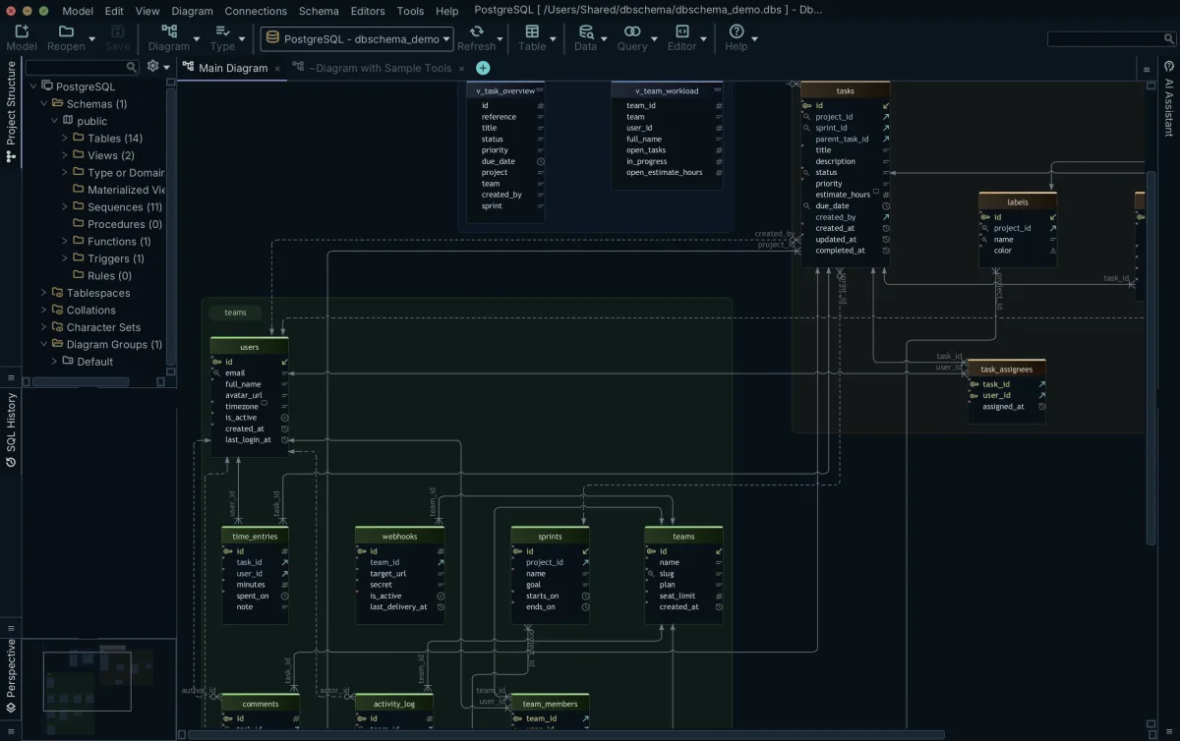The image size is (1180, 741).
Task: Click the PostgreSQL root node icon in tree
Action: [x=47, y=86]
